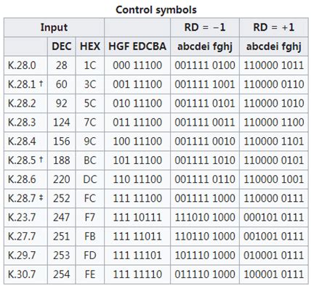Select decimal value 251
The image size is (311, 286).
click(x=62, y=236)
